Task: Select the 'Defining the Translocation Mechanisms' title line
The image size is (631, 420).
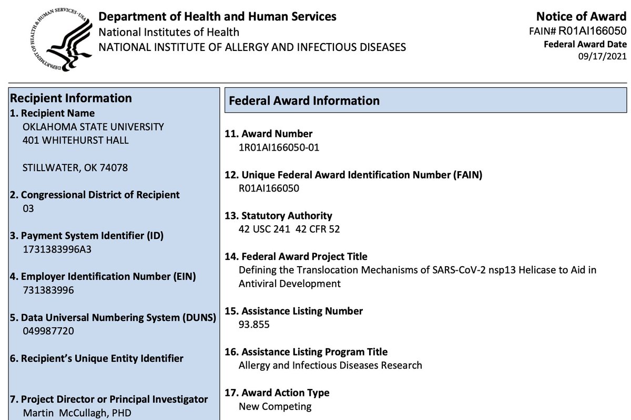Action: [418, 270]
